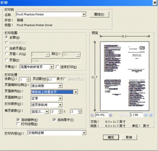This screenshot has width=158, height=151.
Task: Cancel with the 取消 button
Action: click(129, 137)
